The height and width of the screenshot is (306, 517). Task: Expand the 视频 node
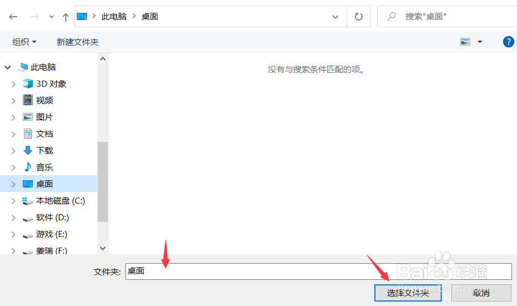pos(13,101)
